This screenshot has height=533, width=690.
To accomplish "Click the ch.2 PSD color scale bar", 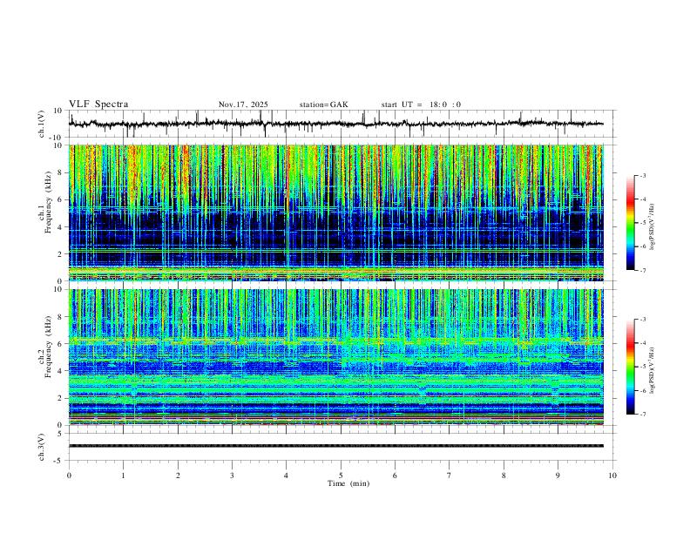I will (x=631, y=367).
